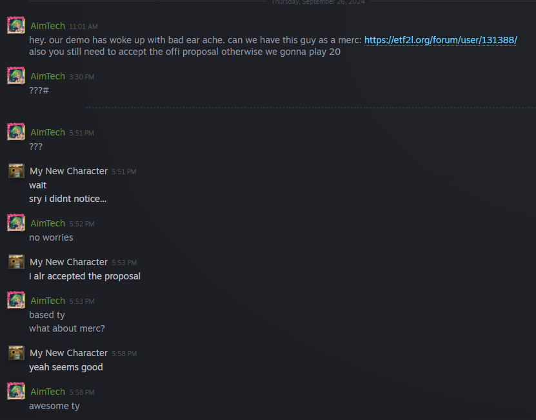
Task: Click the 'i alr accepted the proposal' message
Action: pos(84,276)
